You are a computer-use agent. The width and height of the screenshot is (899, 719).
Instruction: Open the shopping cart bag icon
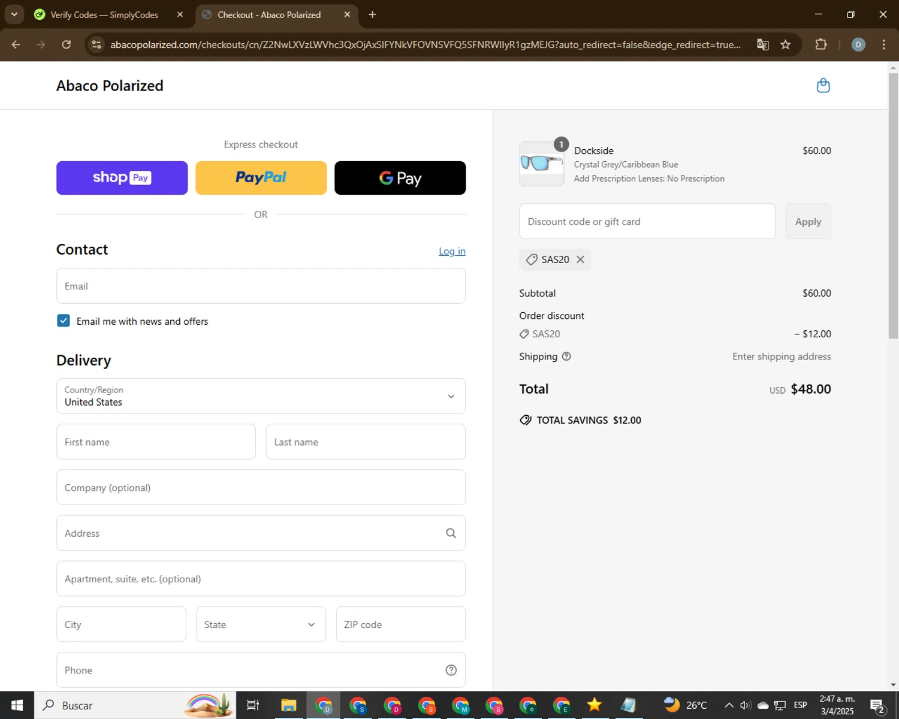coord(823,86)
